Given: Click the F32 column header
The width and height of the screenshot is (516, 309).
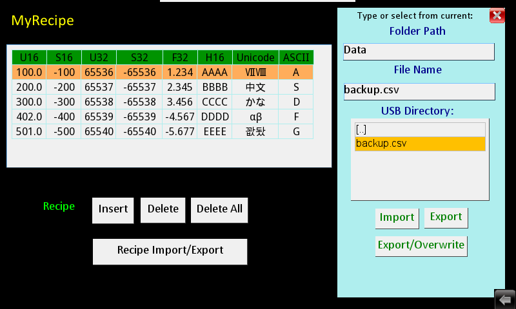Looking at the screenshot, I should (180, 57).
